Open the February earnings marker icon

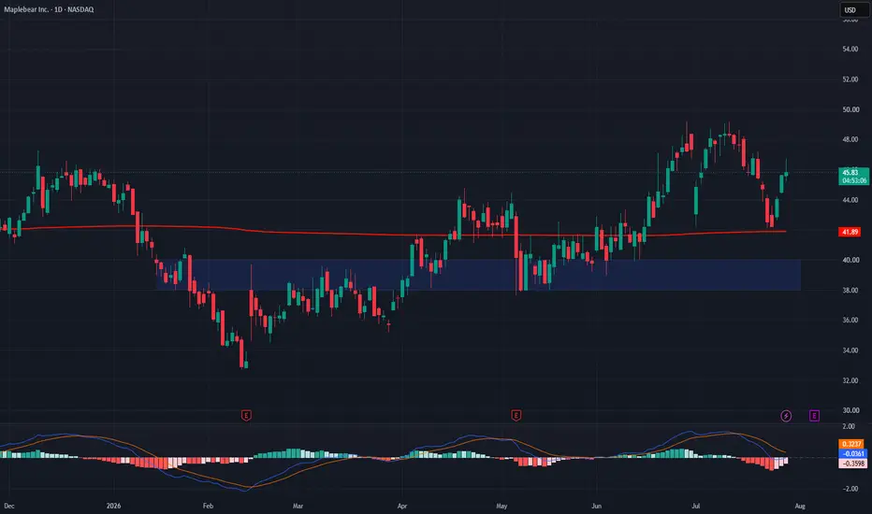point(246,415)
